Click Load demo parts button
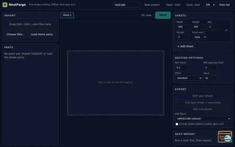This screenshot has height=147, width=235. pyautogui.click(x=42, y=34)
